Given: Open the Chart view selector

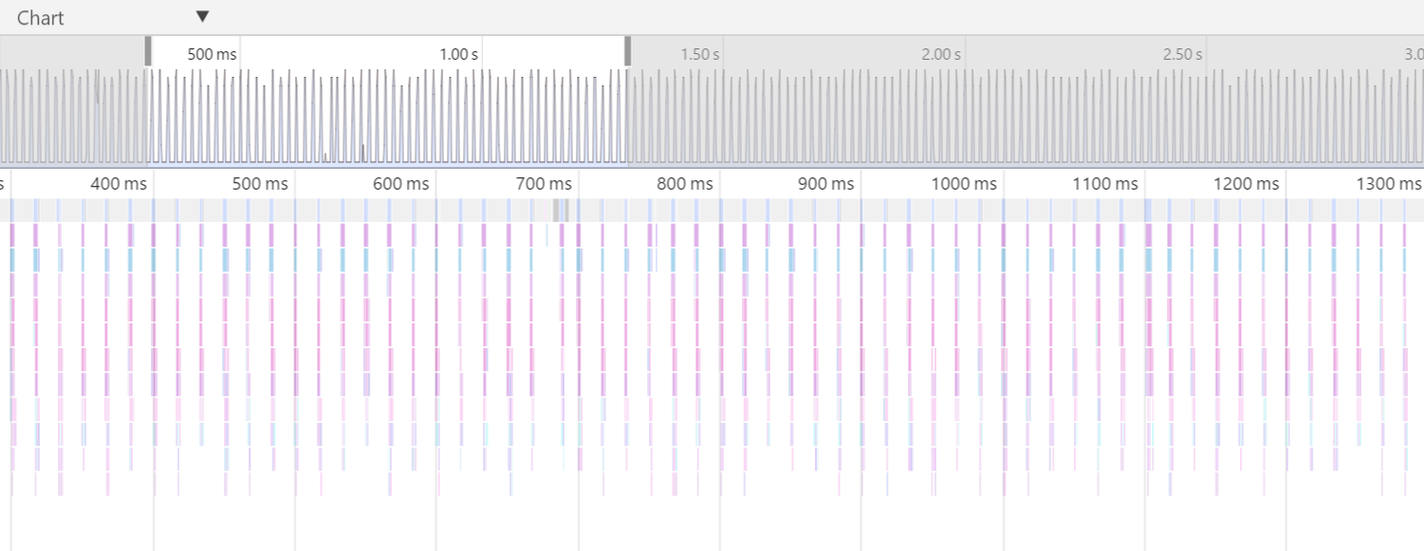Looking at the screenshot, I should pos(41,18).
